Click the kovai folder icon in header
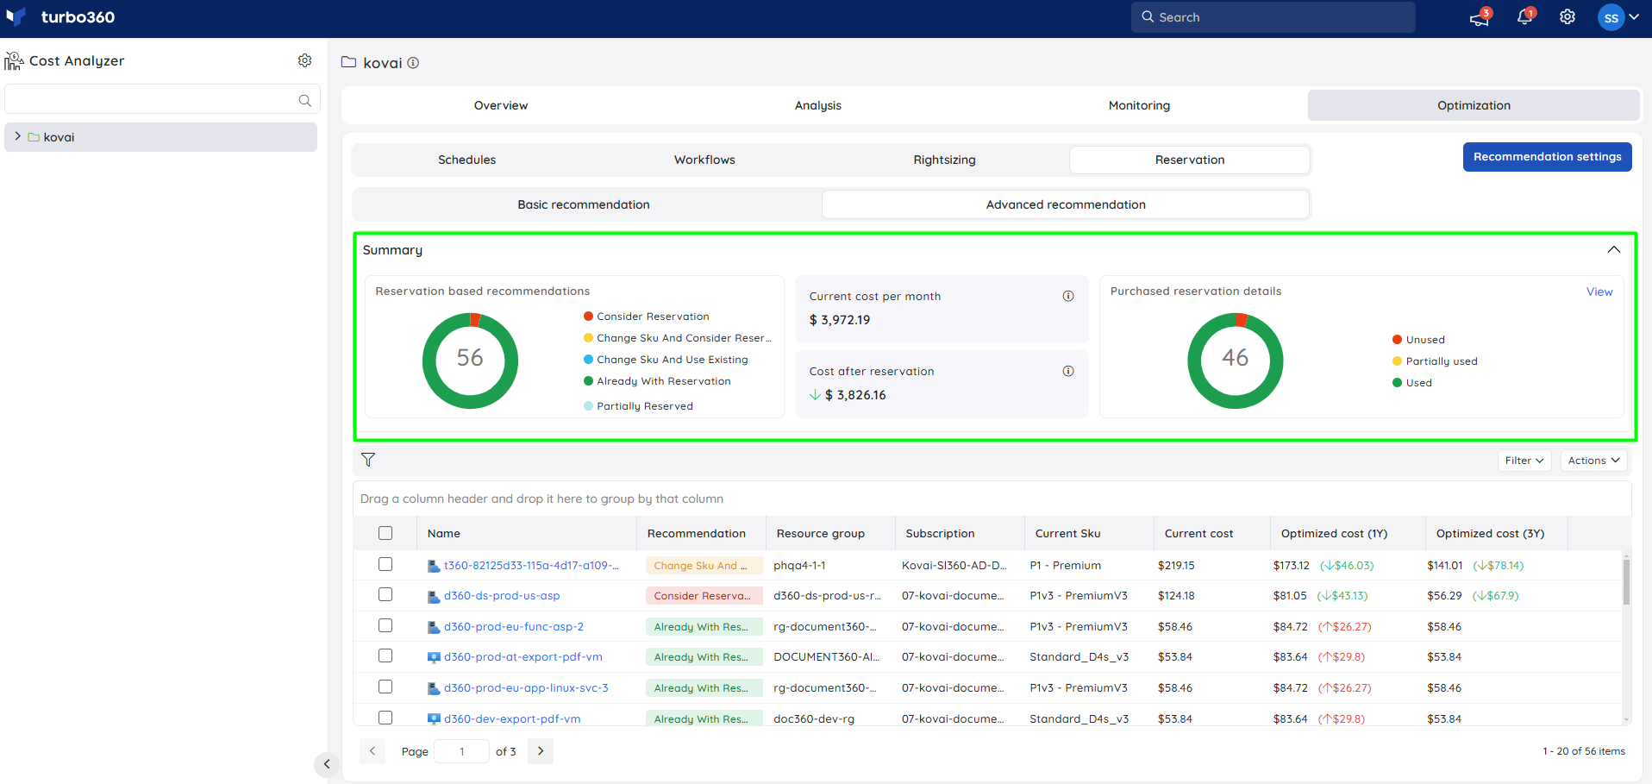Screen dimensions: 1652x784 [348, 62]
